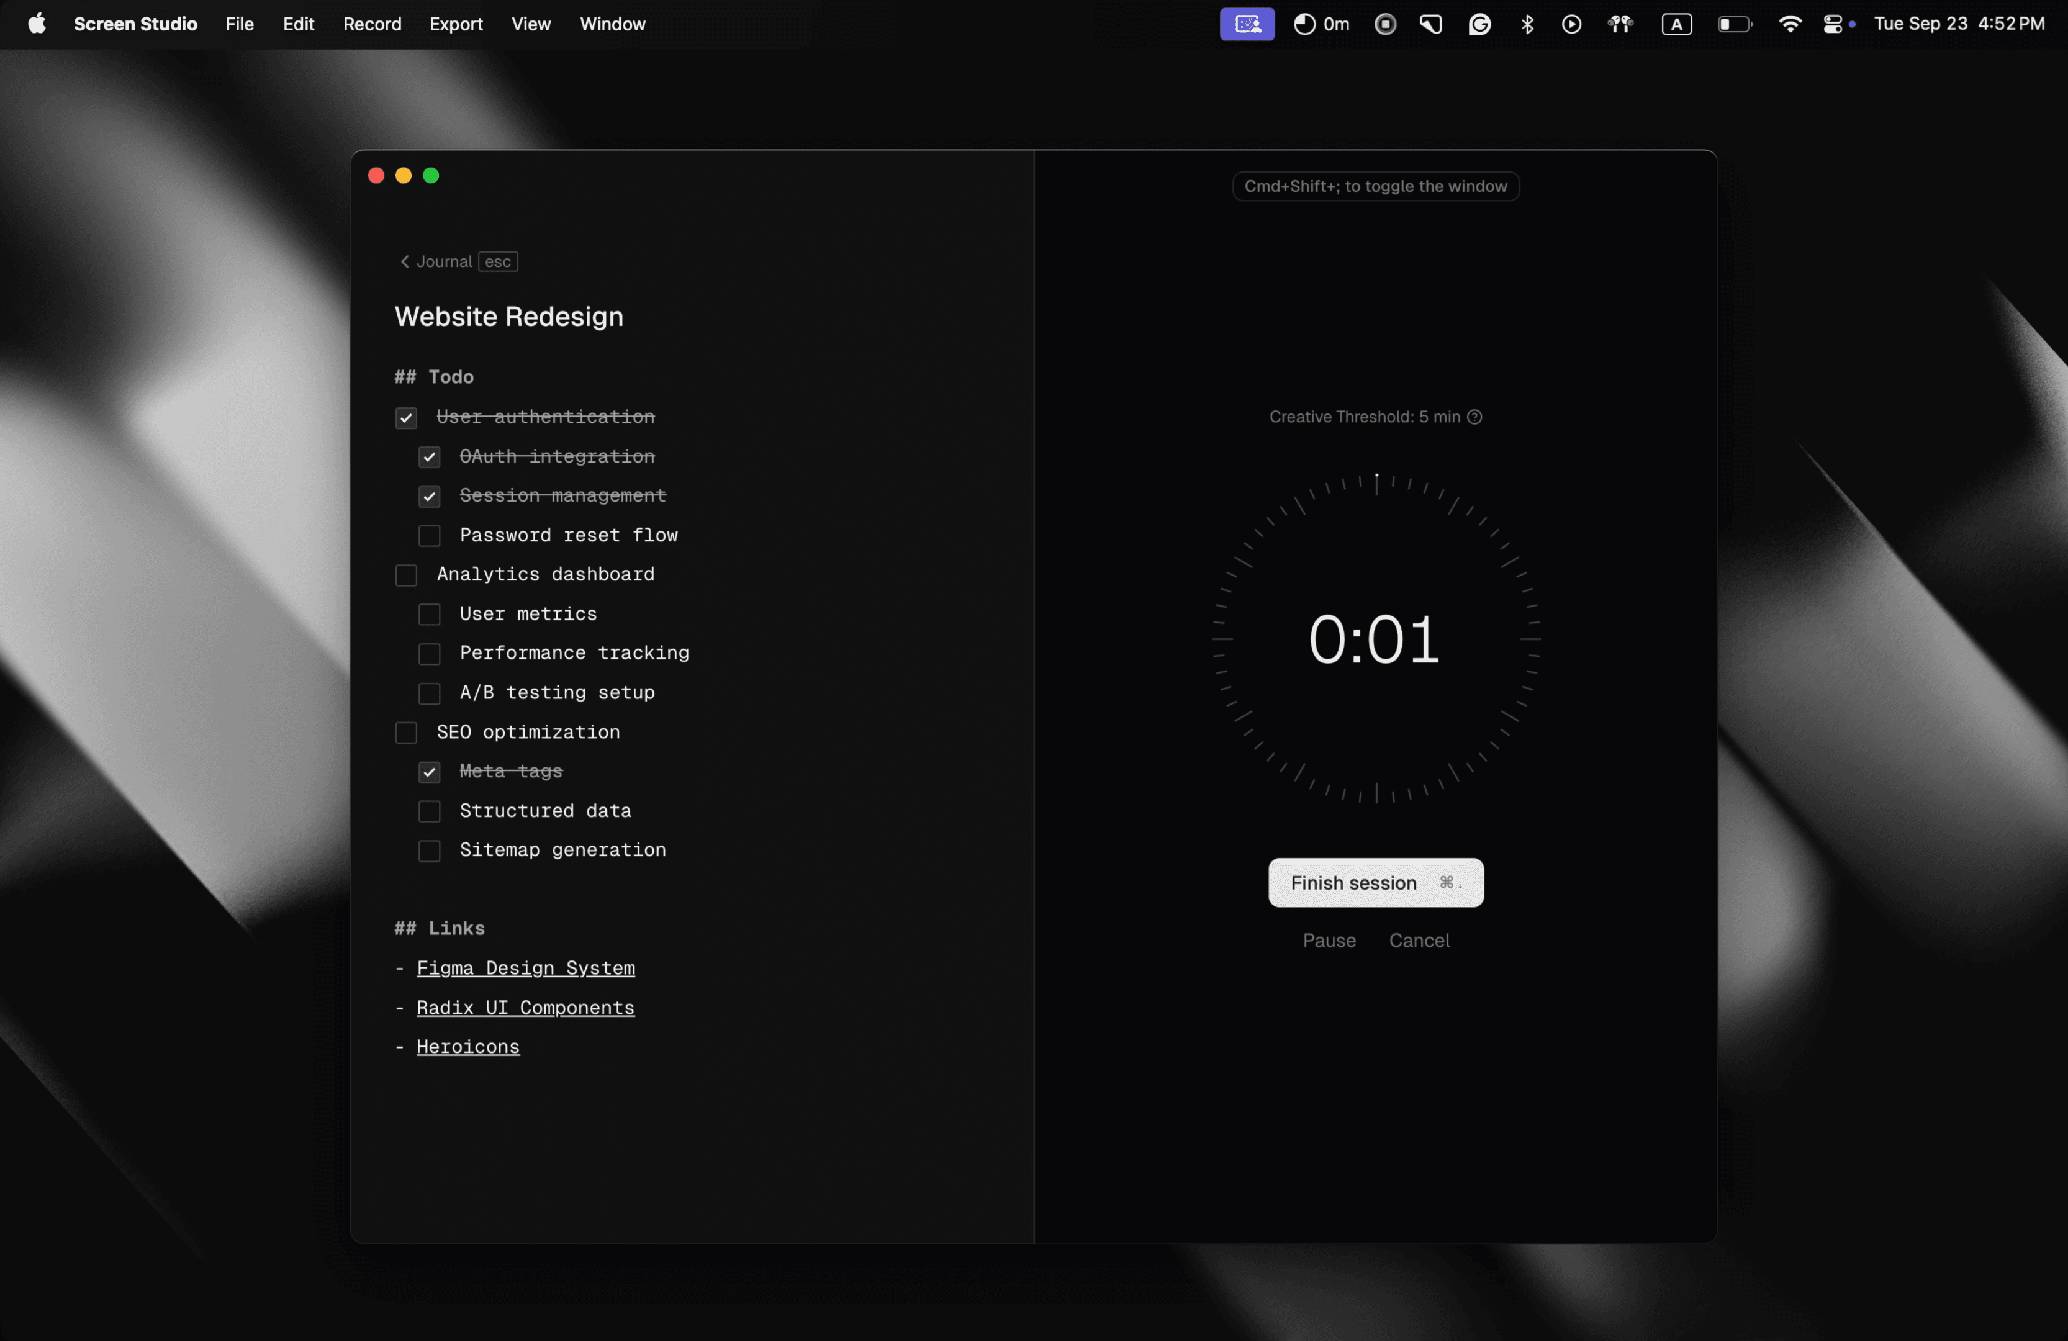This screenshot has height=1341, width=2068.
Task: Check the Structured data checkbox
Action: pos(429,811)
